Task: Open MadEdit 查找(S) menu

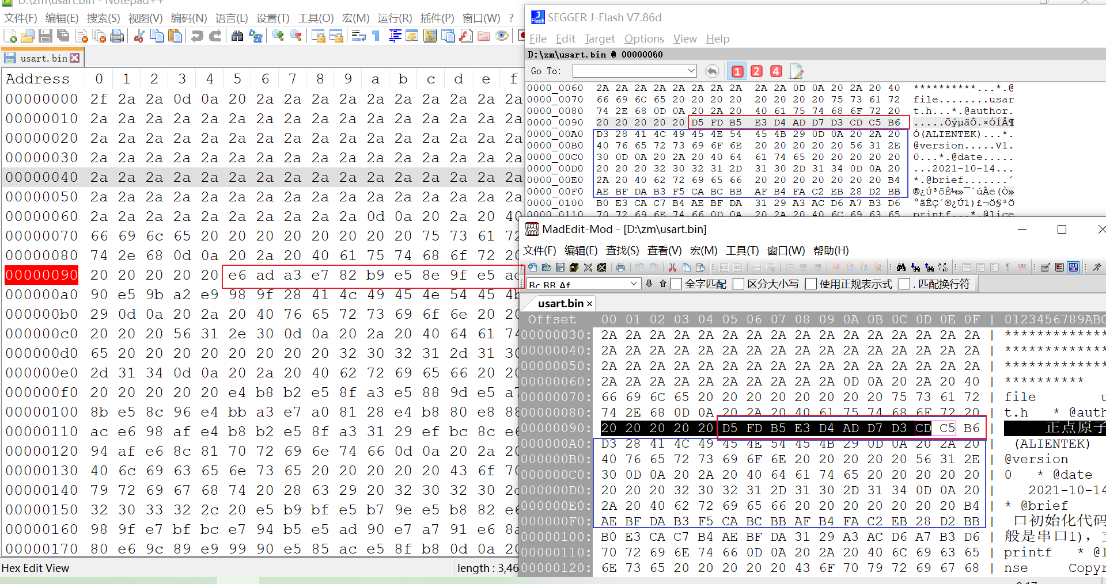Action: click(x=622, y=251)
